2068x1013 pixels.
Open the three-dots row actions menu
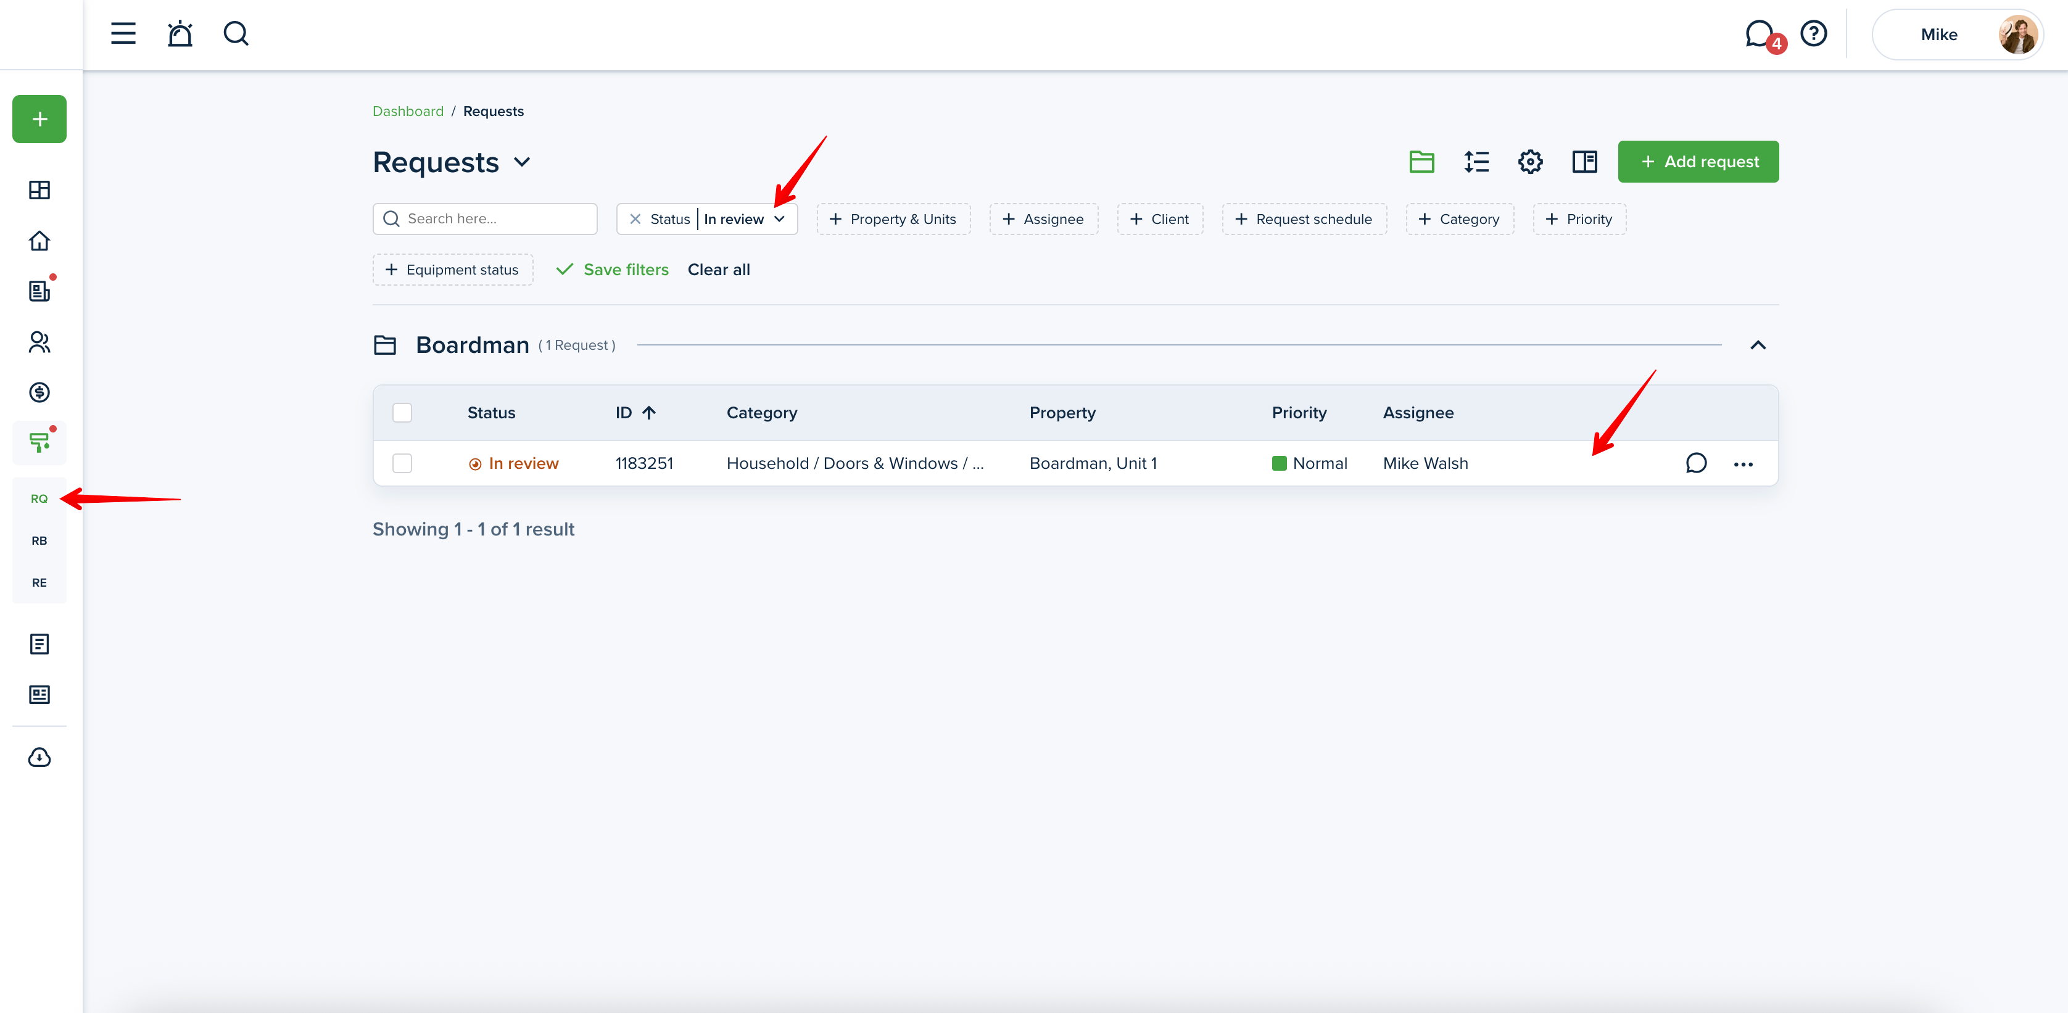click(1743, 464)
